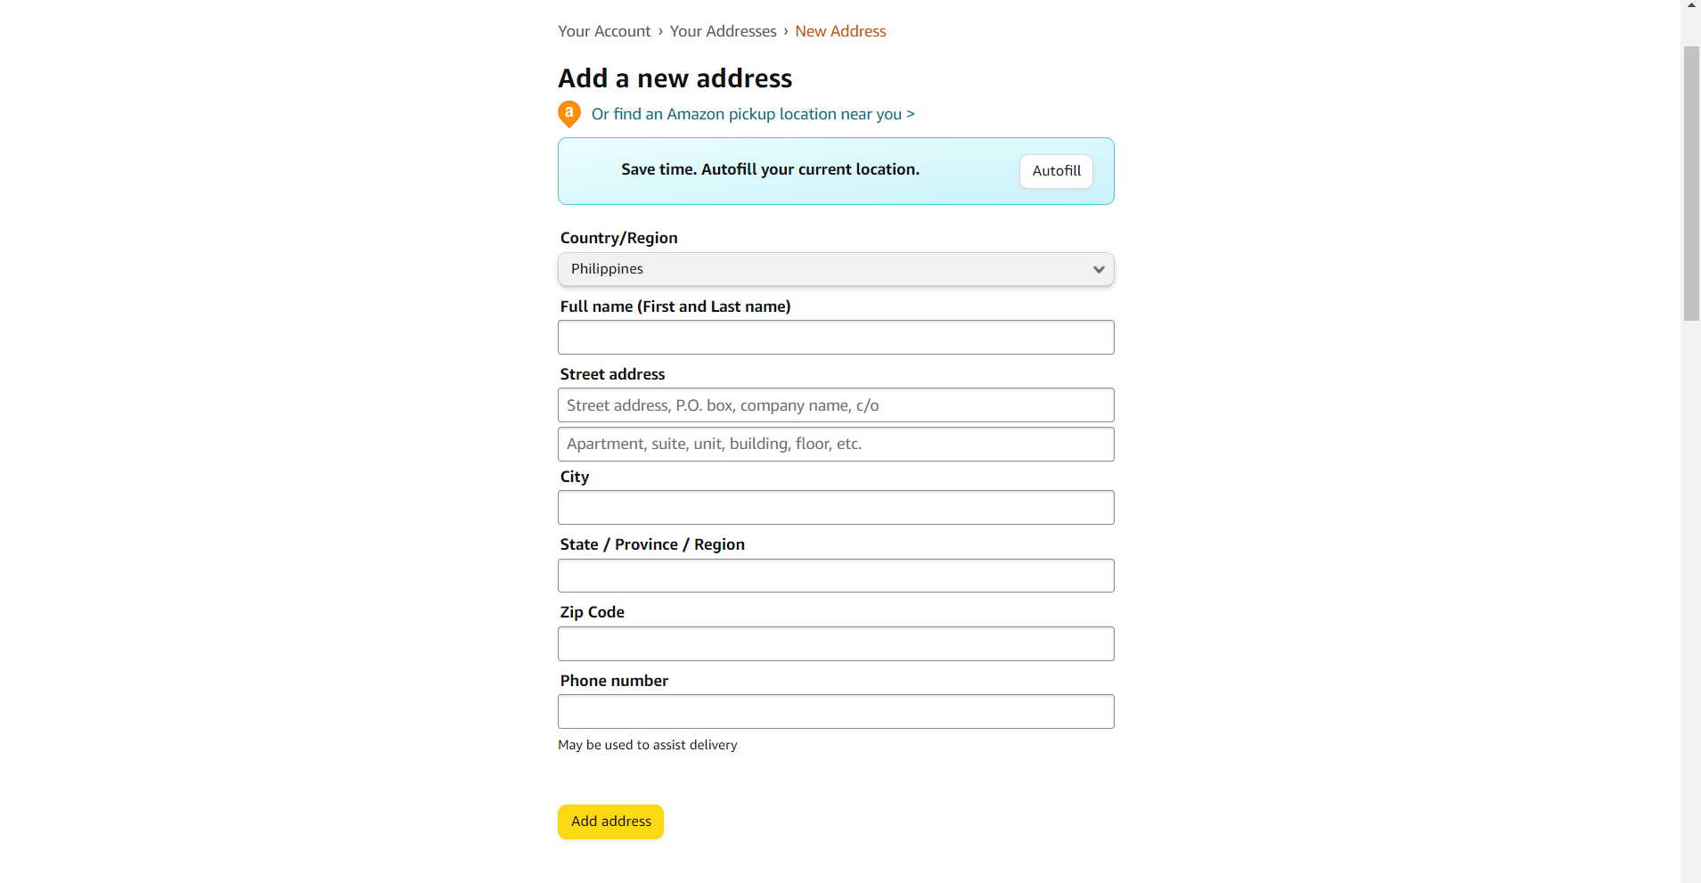Select the Phone number field
Viewport: 1701px width, 883px height.
click(836, 711)
